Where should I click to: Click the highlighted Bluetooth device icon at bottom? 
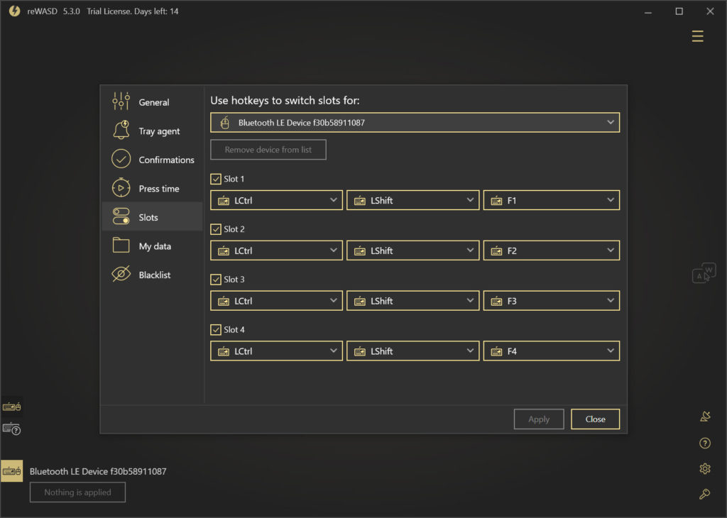pyautogui.click(x=11, y=471)
